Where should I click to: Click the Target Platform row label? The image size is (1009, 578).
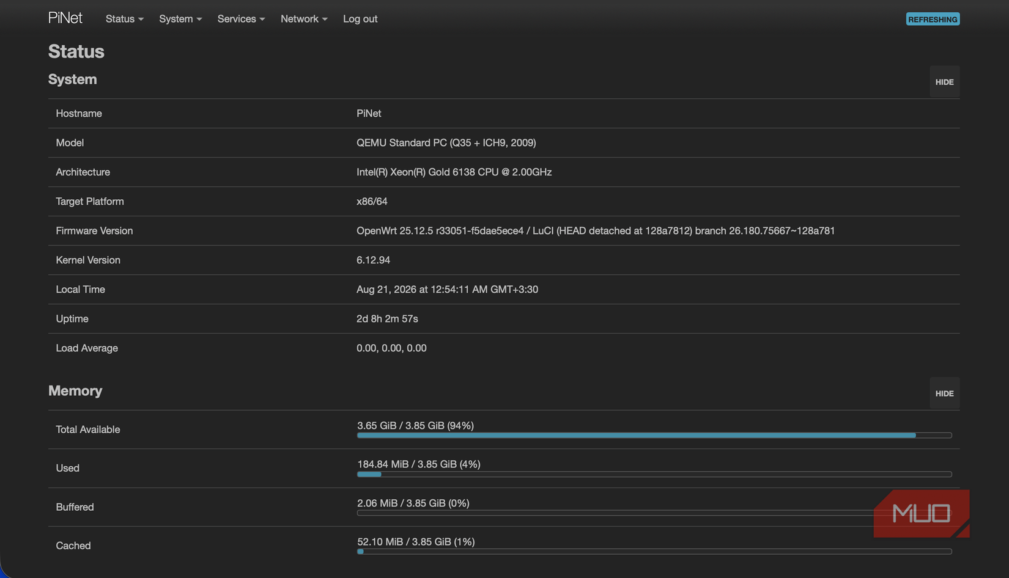(x=90, y=202)
